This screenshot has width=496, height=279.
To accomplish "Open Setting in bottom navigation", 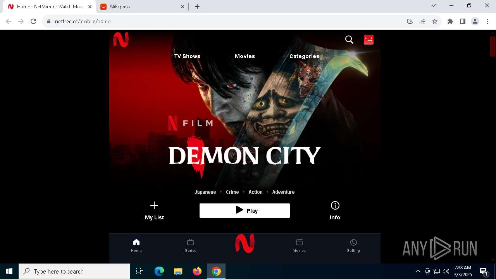I will tap(353, 245).
